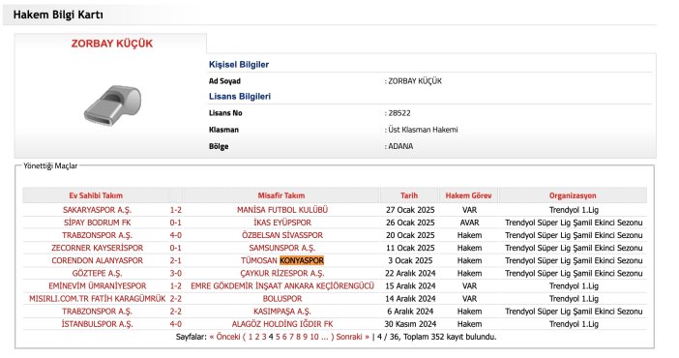Click the Tarih column header
Viewport: 679px width, 358px height.
point(409,195)
